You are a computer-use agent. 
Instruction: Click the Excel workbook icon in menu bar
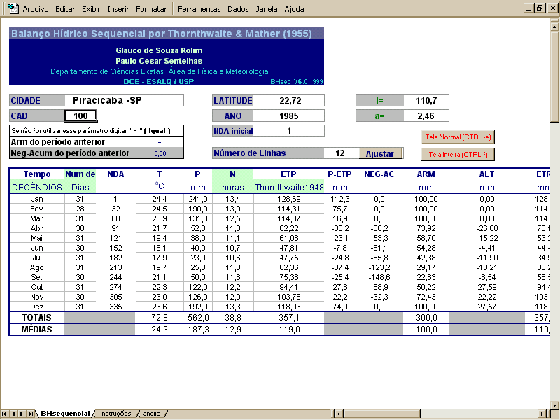click(x=13, y=8)
